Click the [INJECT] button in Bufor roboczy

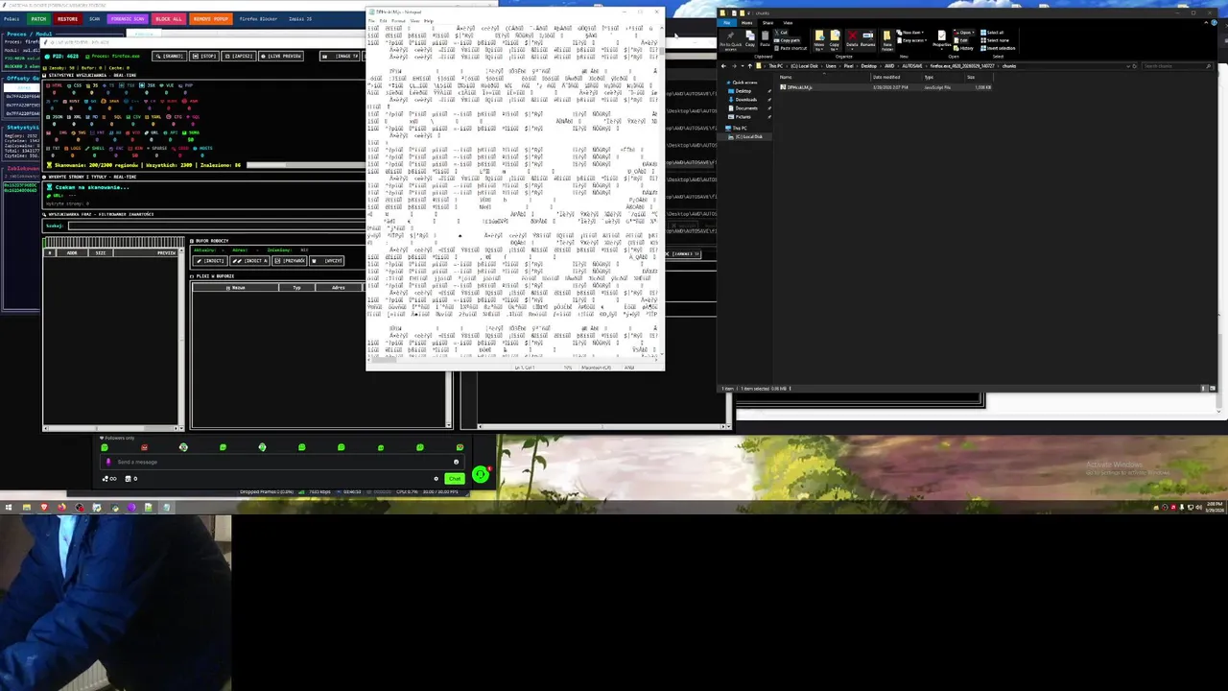(x=210, y=261)
